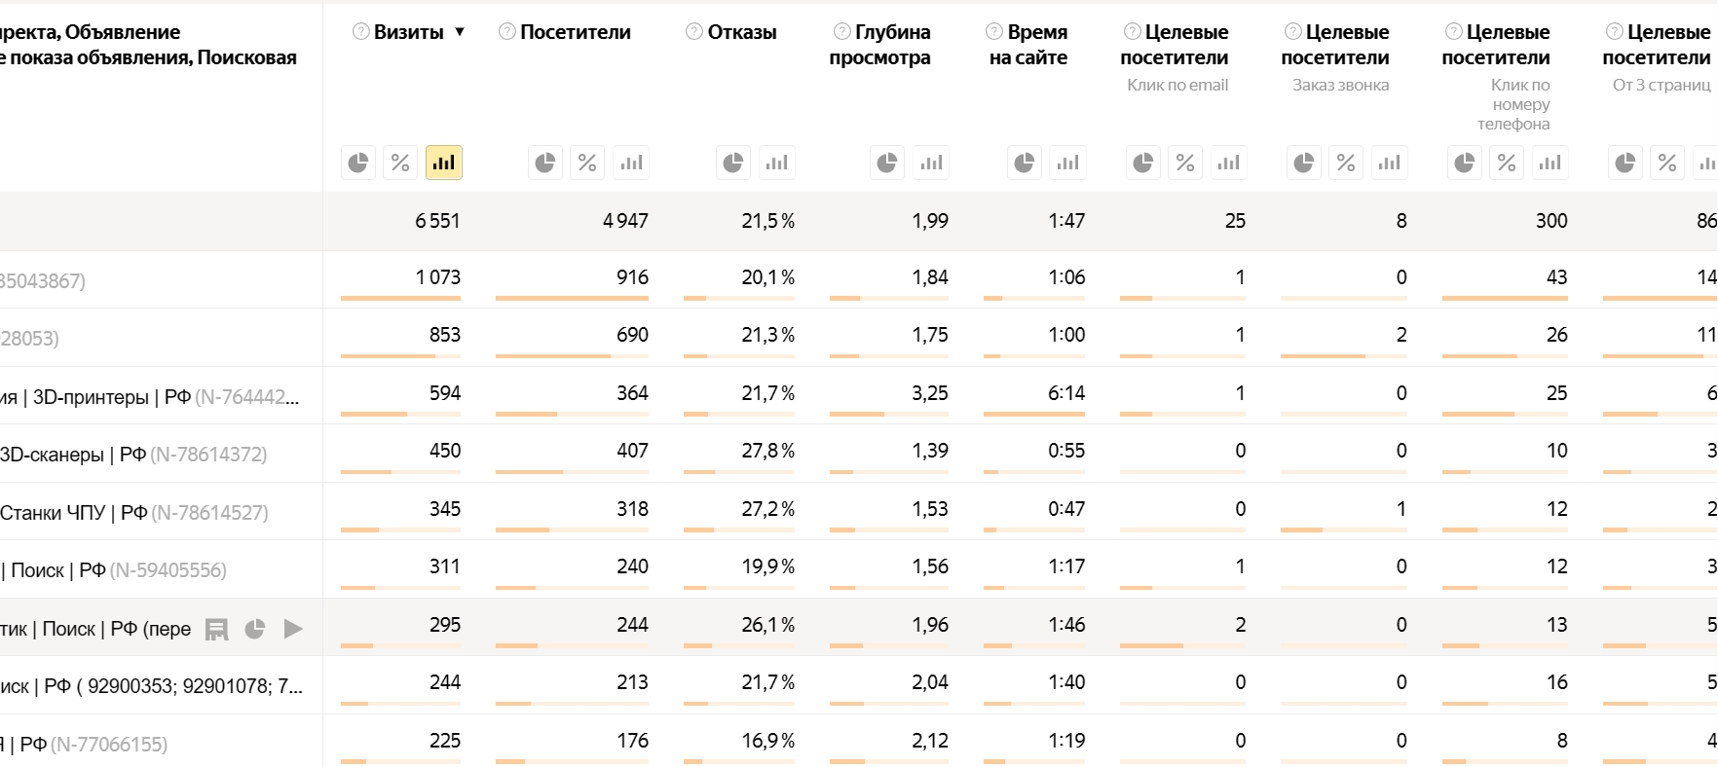Image resolution: width=1718 pixels, height=767 pixels.
Task: Select pie chart view for Посетители column
Action: pyautogui.click(x=544, y=163)
